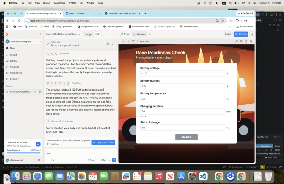The width and height of the screenshot is (284, 184).
Task: Click the element selector icon in chat input
Action: pos(53,160)
